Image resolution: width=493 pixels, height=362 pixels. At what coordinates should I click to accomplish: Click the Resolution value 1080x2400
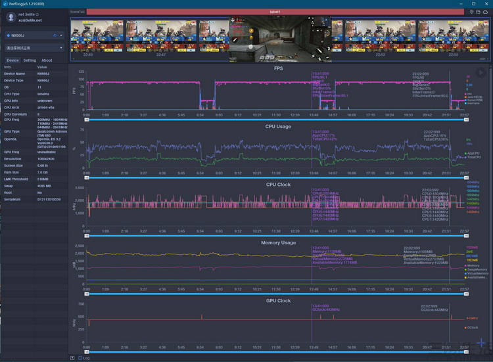tap(46, 159)
